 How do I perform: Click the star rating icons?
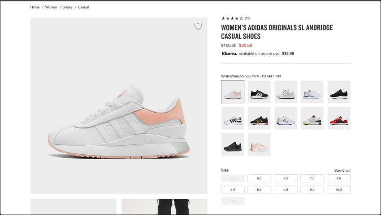(x=232, y=18)
